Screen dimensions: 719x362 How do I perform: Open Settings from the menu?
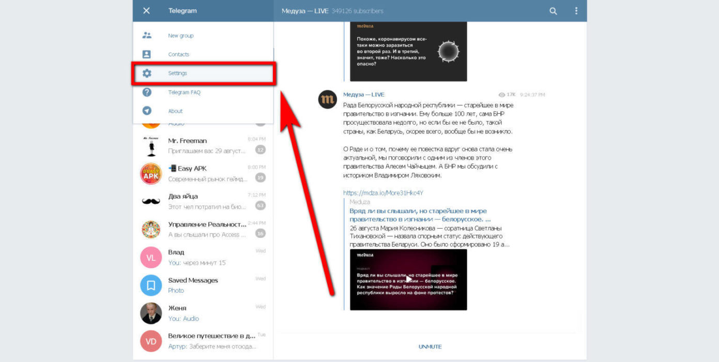pyautogui.click(x=203, y=73)
